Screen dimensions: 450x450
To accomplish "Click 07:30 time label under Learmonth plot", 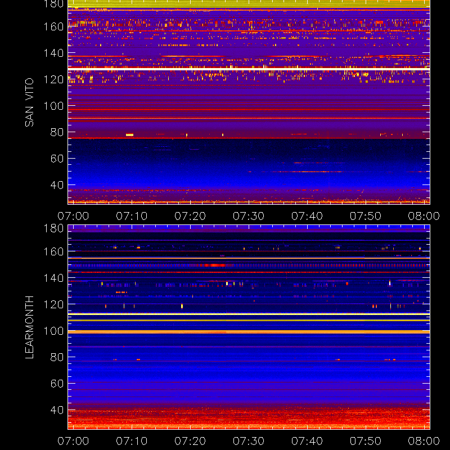I will point(249,441).
